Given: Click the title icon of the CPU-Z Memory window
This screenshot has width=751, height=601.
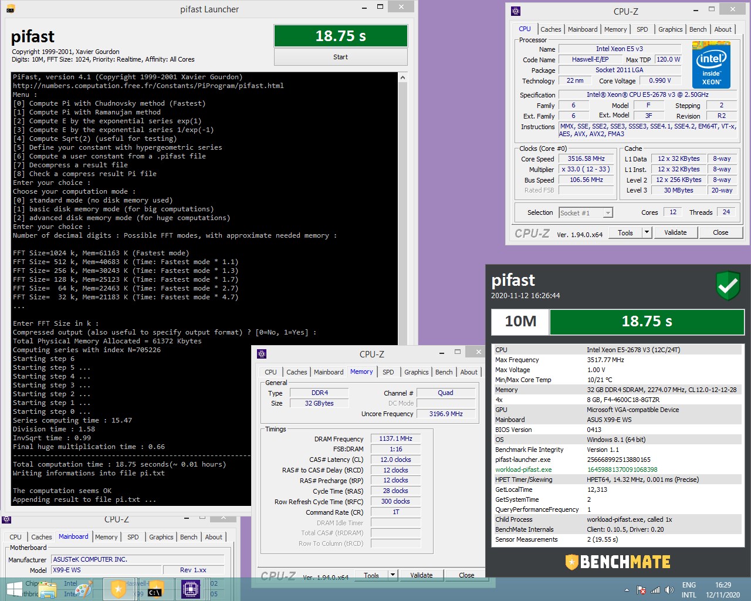Looking at the screenshot, I should click(262, 354).
